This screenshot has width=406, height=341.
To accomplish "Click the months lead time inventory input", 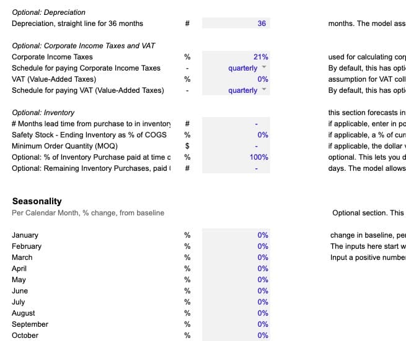I will coord(236,124).
